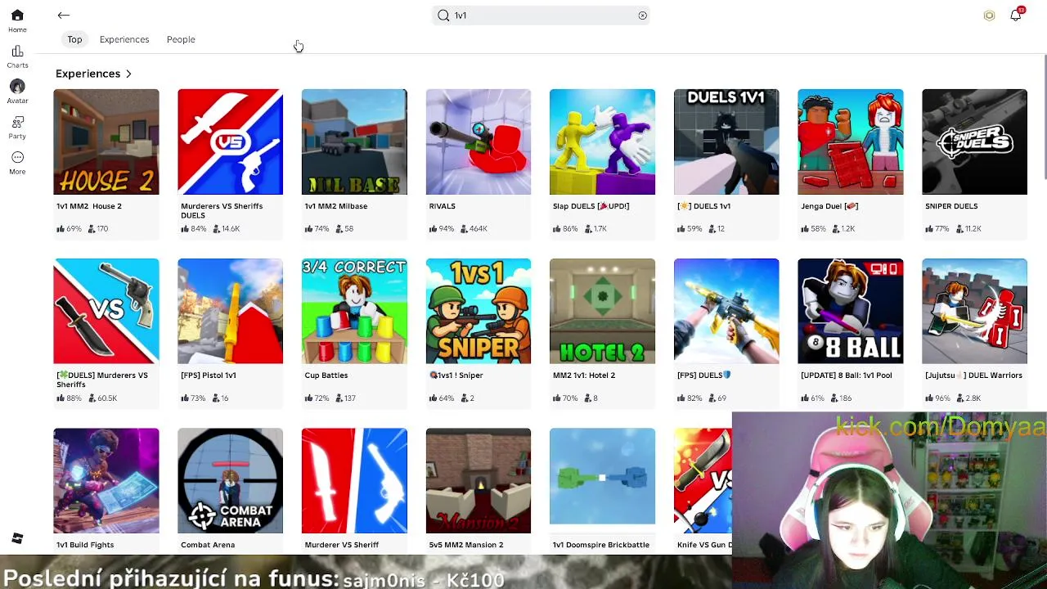Open Murderers VS Sheriffs DUELS thumbnail
The height and width of the screenshot is (589, 1047).
tap(230, 142)
